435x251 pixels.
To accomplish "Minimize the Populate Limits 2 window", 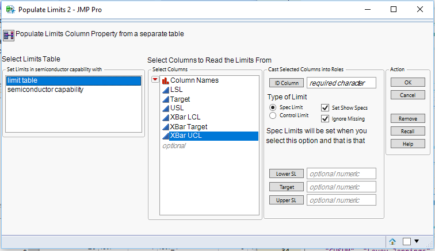I will point(368,9).
